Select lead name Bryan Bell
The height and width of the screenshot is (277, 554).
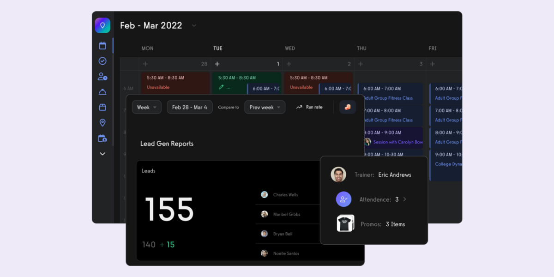[283, 234]
